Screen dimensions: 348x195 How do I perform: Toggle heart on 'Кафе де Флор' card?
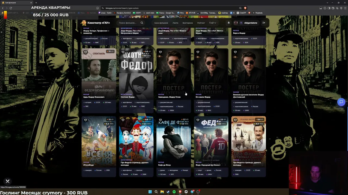pyautogui.click(x=160, y=120)
